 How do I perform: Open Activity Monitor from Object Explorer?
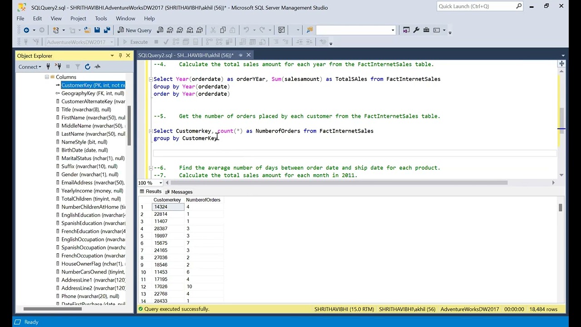[x=98, y=67]
